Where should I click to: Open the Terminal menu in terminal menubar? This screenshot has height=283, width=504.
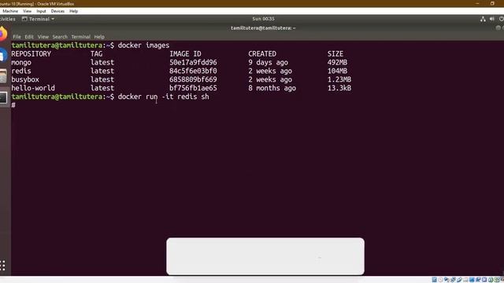(x=80, y=37)
